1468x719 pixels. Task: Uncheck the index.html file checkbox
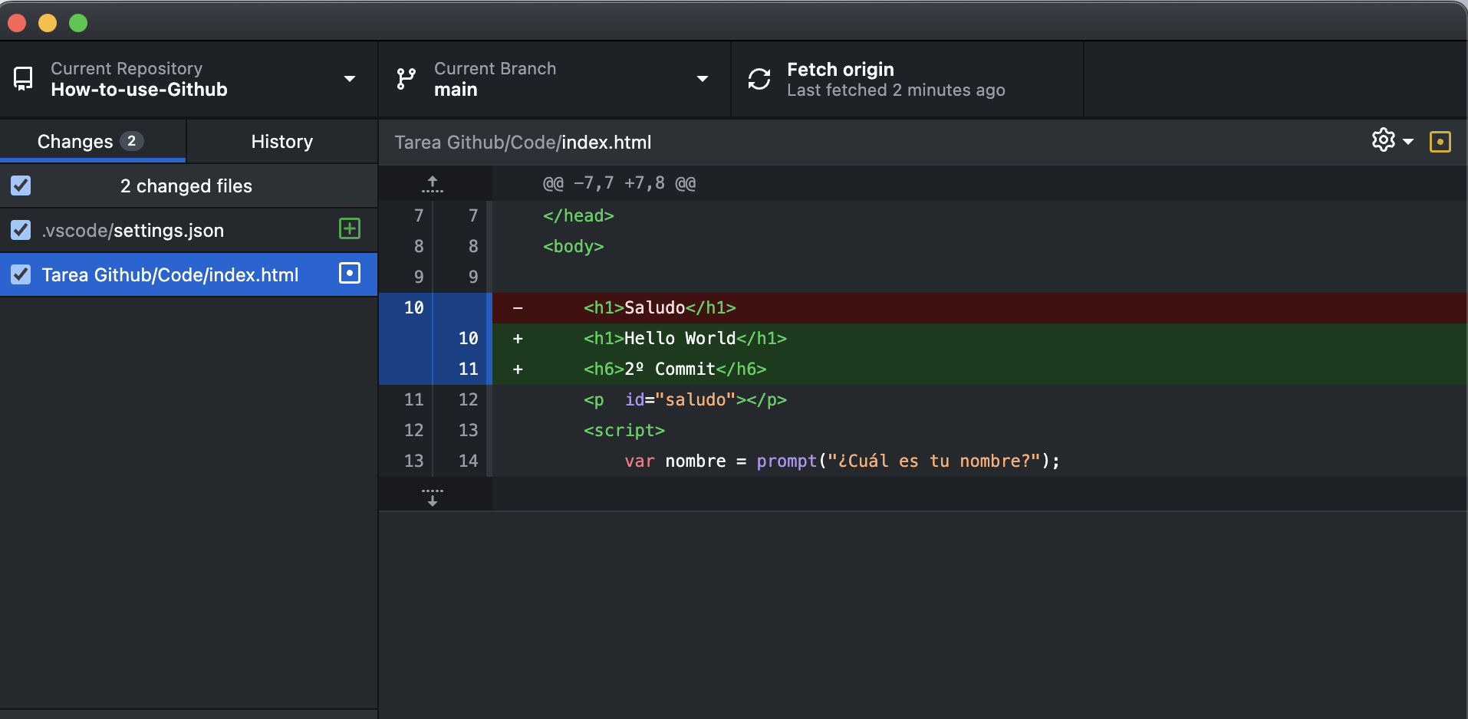click(x=21, y=274)
